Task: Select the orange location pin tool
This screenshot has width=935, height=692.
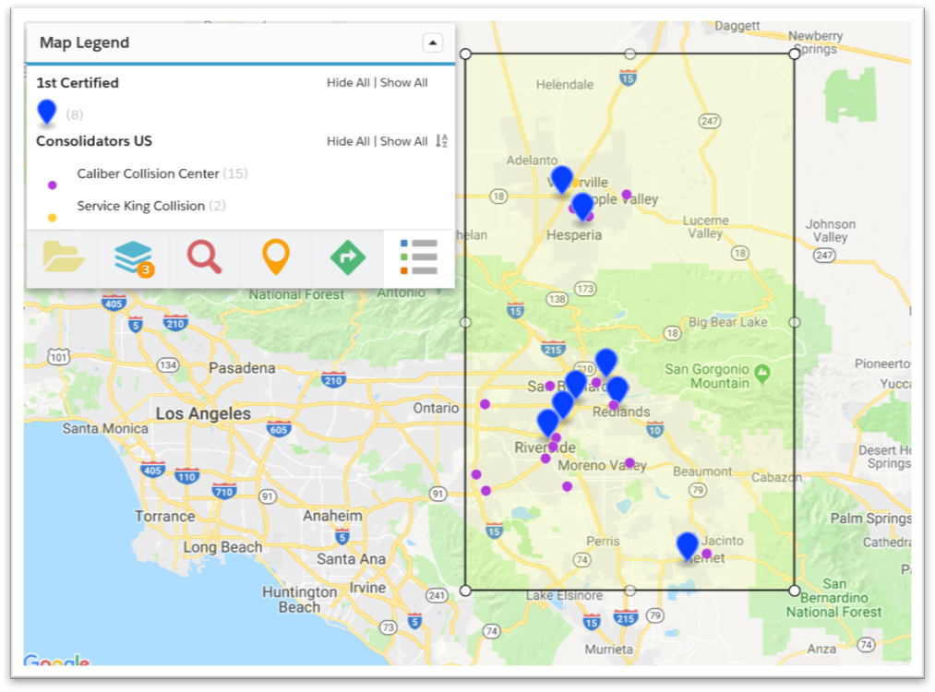Action: pyautogui.click(x=275, y=257)
